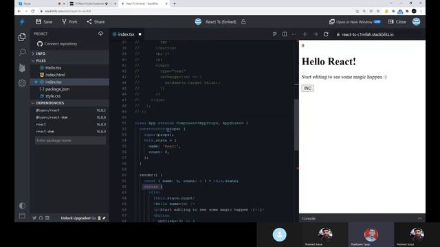Open the Search icon in activity bar
The height and width of the screenshot is (247, 440).
coord(22,52)
